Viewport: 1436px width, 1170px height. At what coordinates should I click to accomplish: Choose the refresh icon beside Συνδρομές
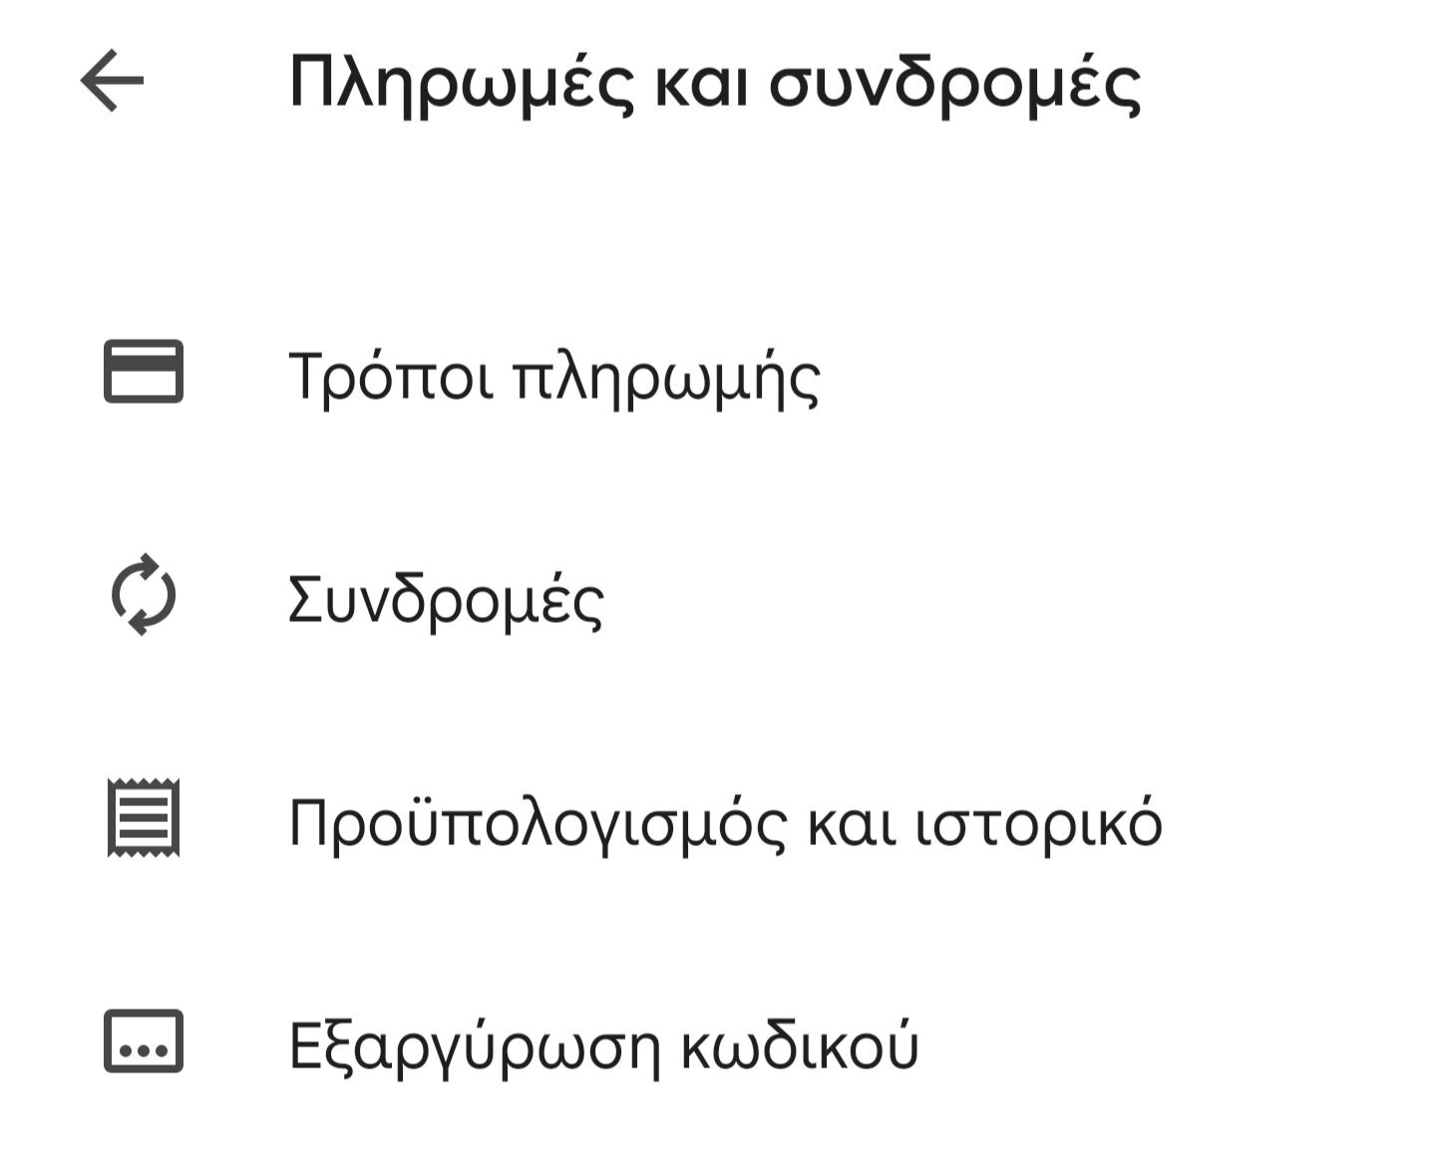coord(144,595)
